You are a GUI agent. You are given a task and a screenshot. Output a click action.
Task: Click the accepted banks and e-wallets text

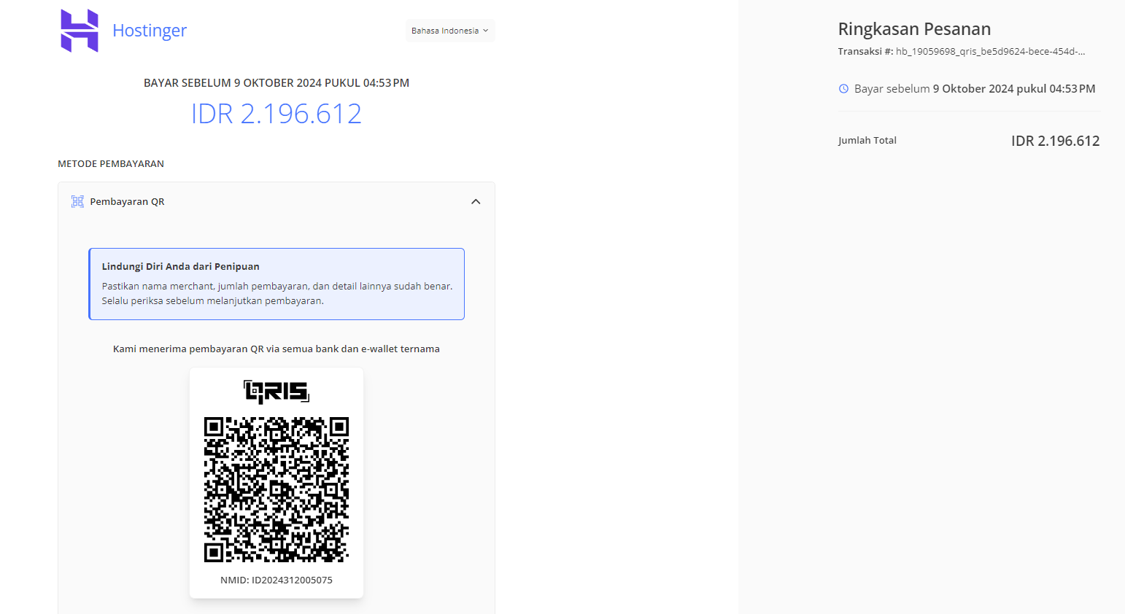(x=277, y=349)
